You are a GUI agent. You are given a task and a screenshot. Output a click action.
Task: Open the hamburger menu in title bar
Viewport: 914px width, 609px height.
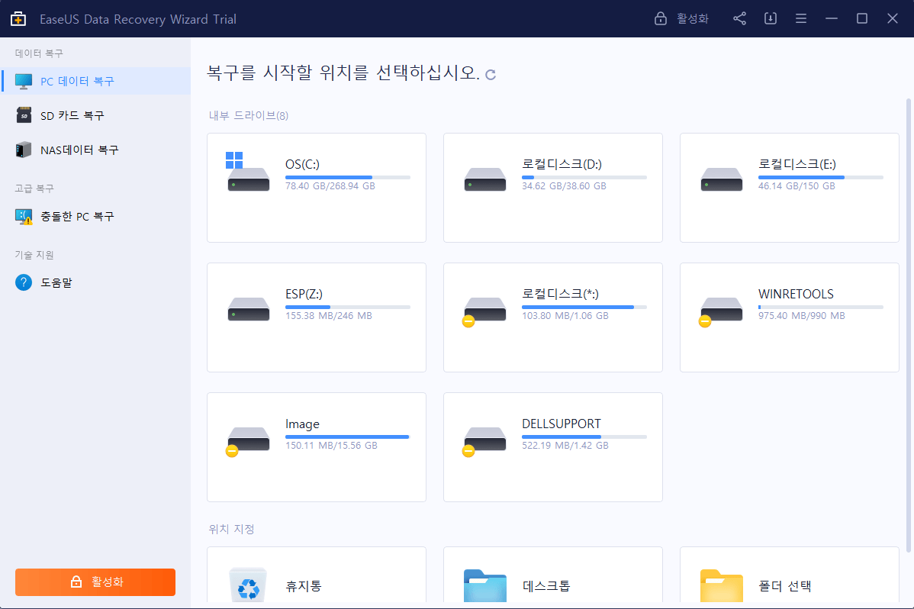pos(801,19)
